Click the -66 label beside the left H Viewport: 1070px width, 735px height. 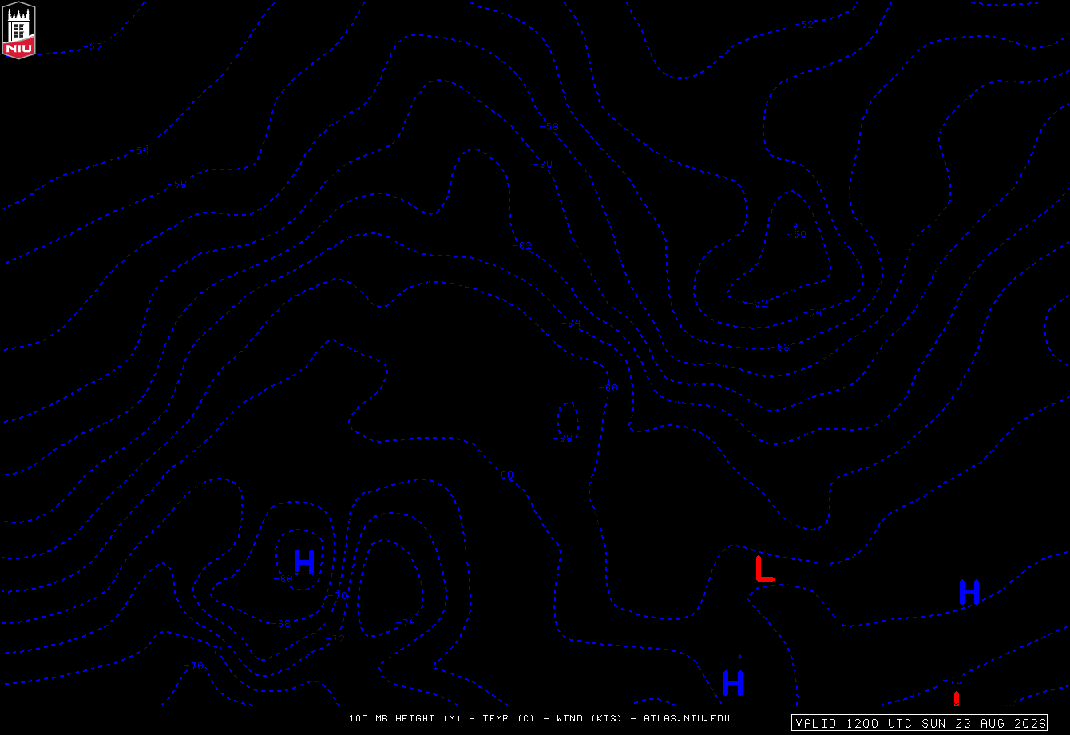click(x=283, y=579)
